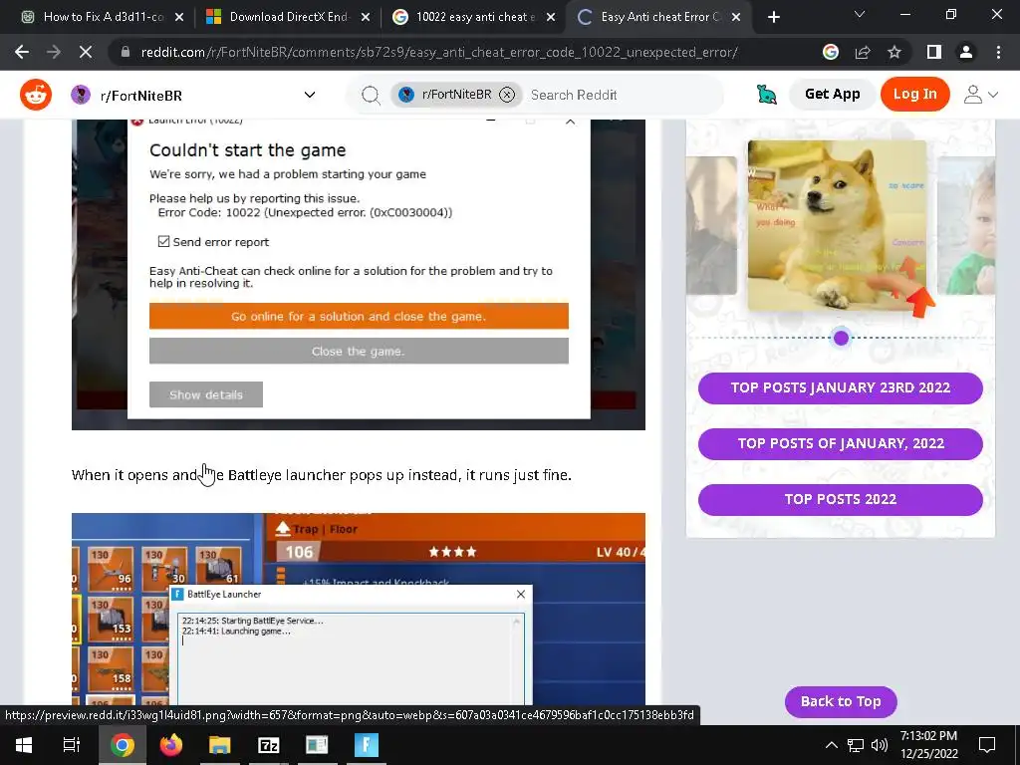Open 7-Zip from the taskbar

269,745
